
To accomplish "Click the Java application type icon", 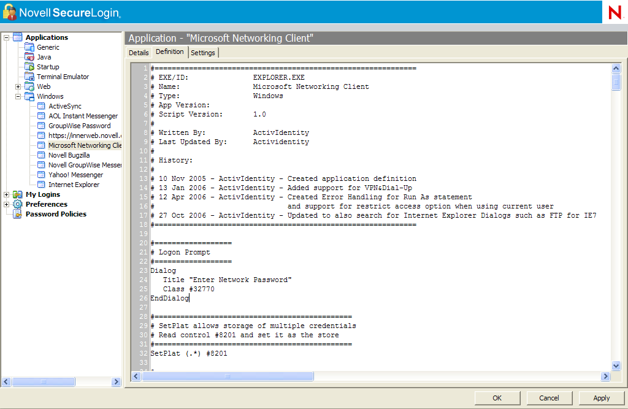I will (x=29, y=57).
